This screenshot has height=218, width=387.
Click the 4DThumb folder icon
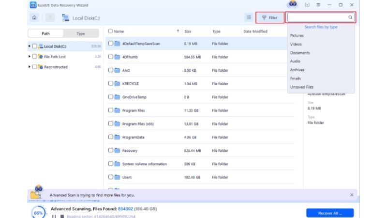(117, 57)
